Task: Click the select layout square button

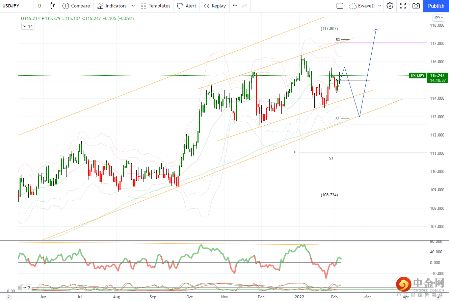Action: (x=340, y=6)
